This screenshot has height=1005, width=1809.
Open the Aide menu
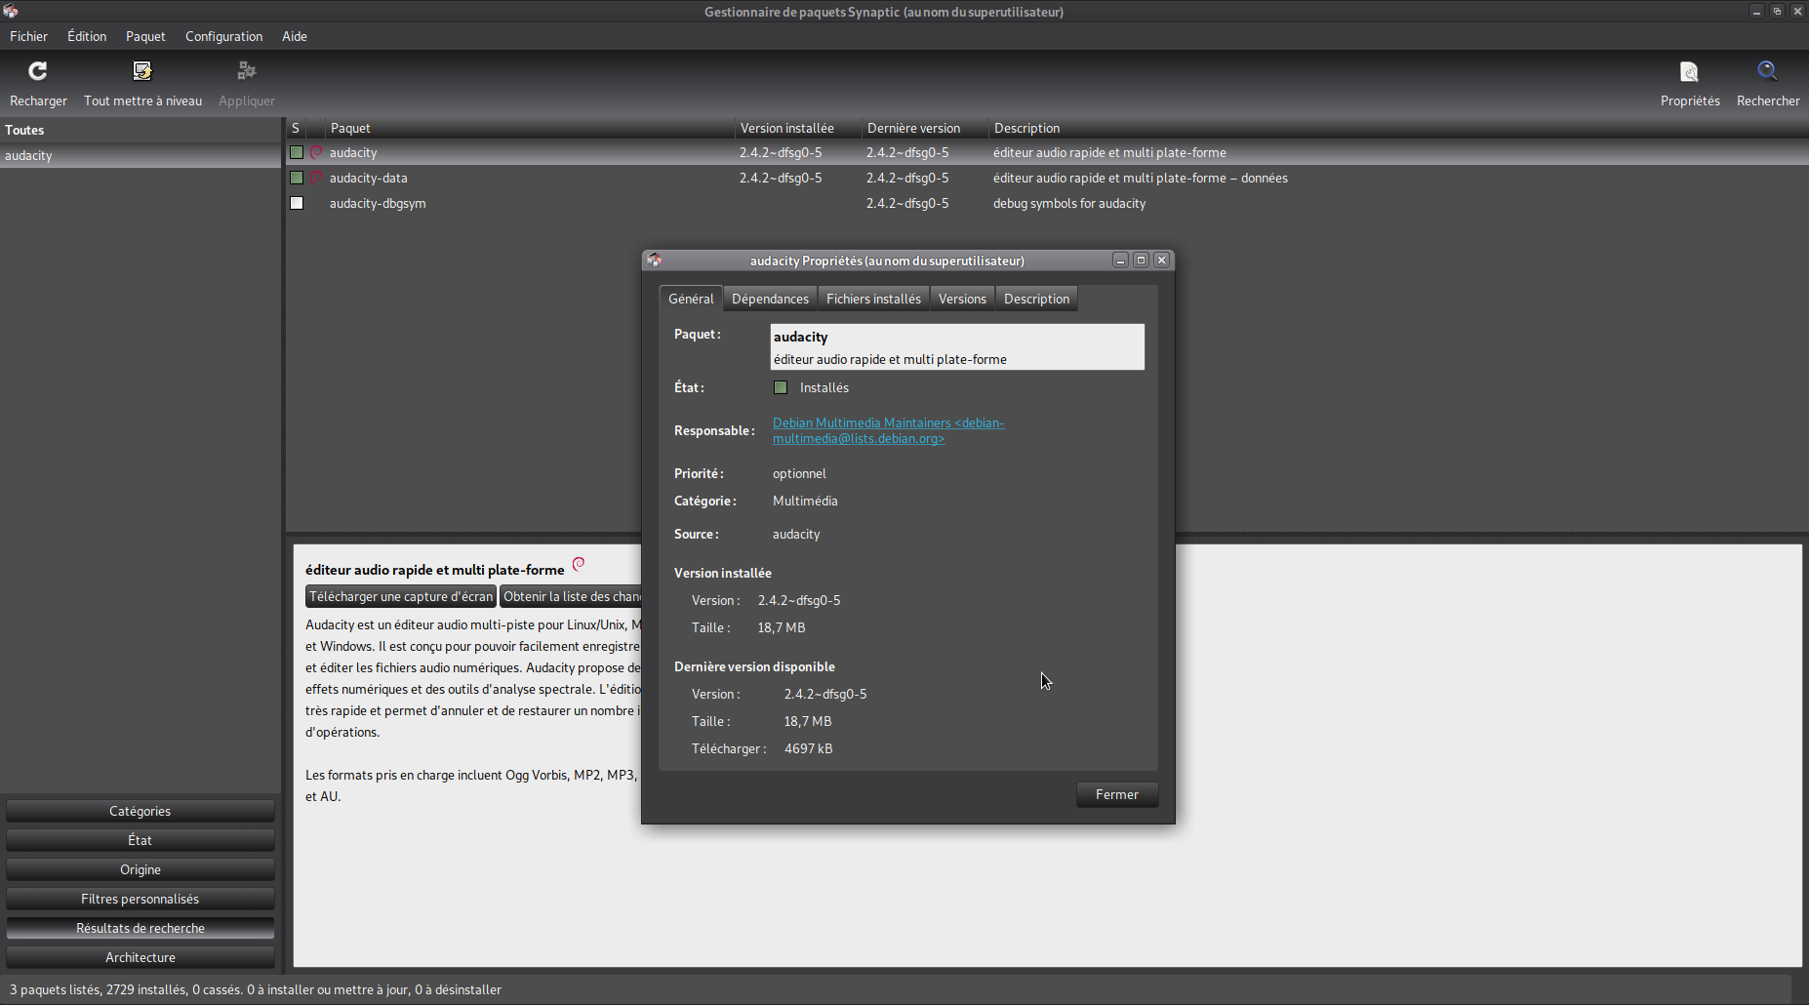(295, 36)
